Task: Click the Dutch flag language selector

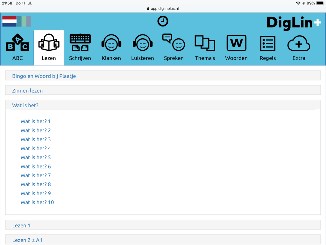Action: 10,21
